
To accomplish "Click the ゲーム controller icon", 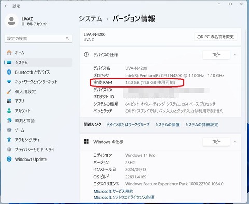I will click(x=9, y=130).
